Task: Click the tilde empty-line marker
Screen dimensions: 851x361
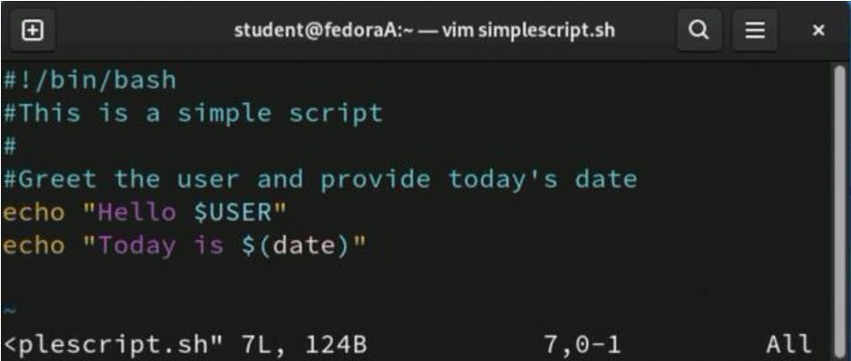Action: click(x=9, y=310)
